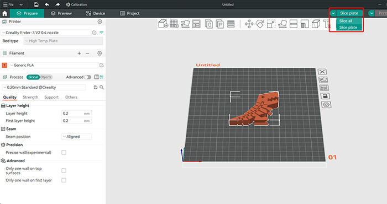The width and height of the screenshot is (387, 204).
Task: Click the Add plate grid icon
Action: coord(174,24)
